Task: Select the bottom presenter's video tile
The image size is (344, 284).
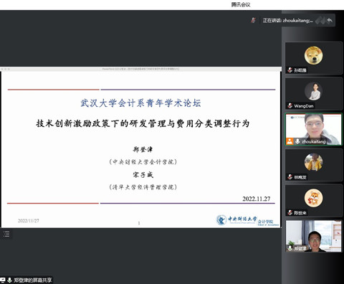Action: [314, 236]
